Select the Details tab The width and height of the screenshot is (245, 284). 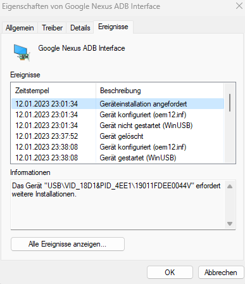pos(80,28)
